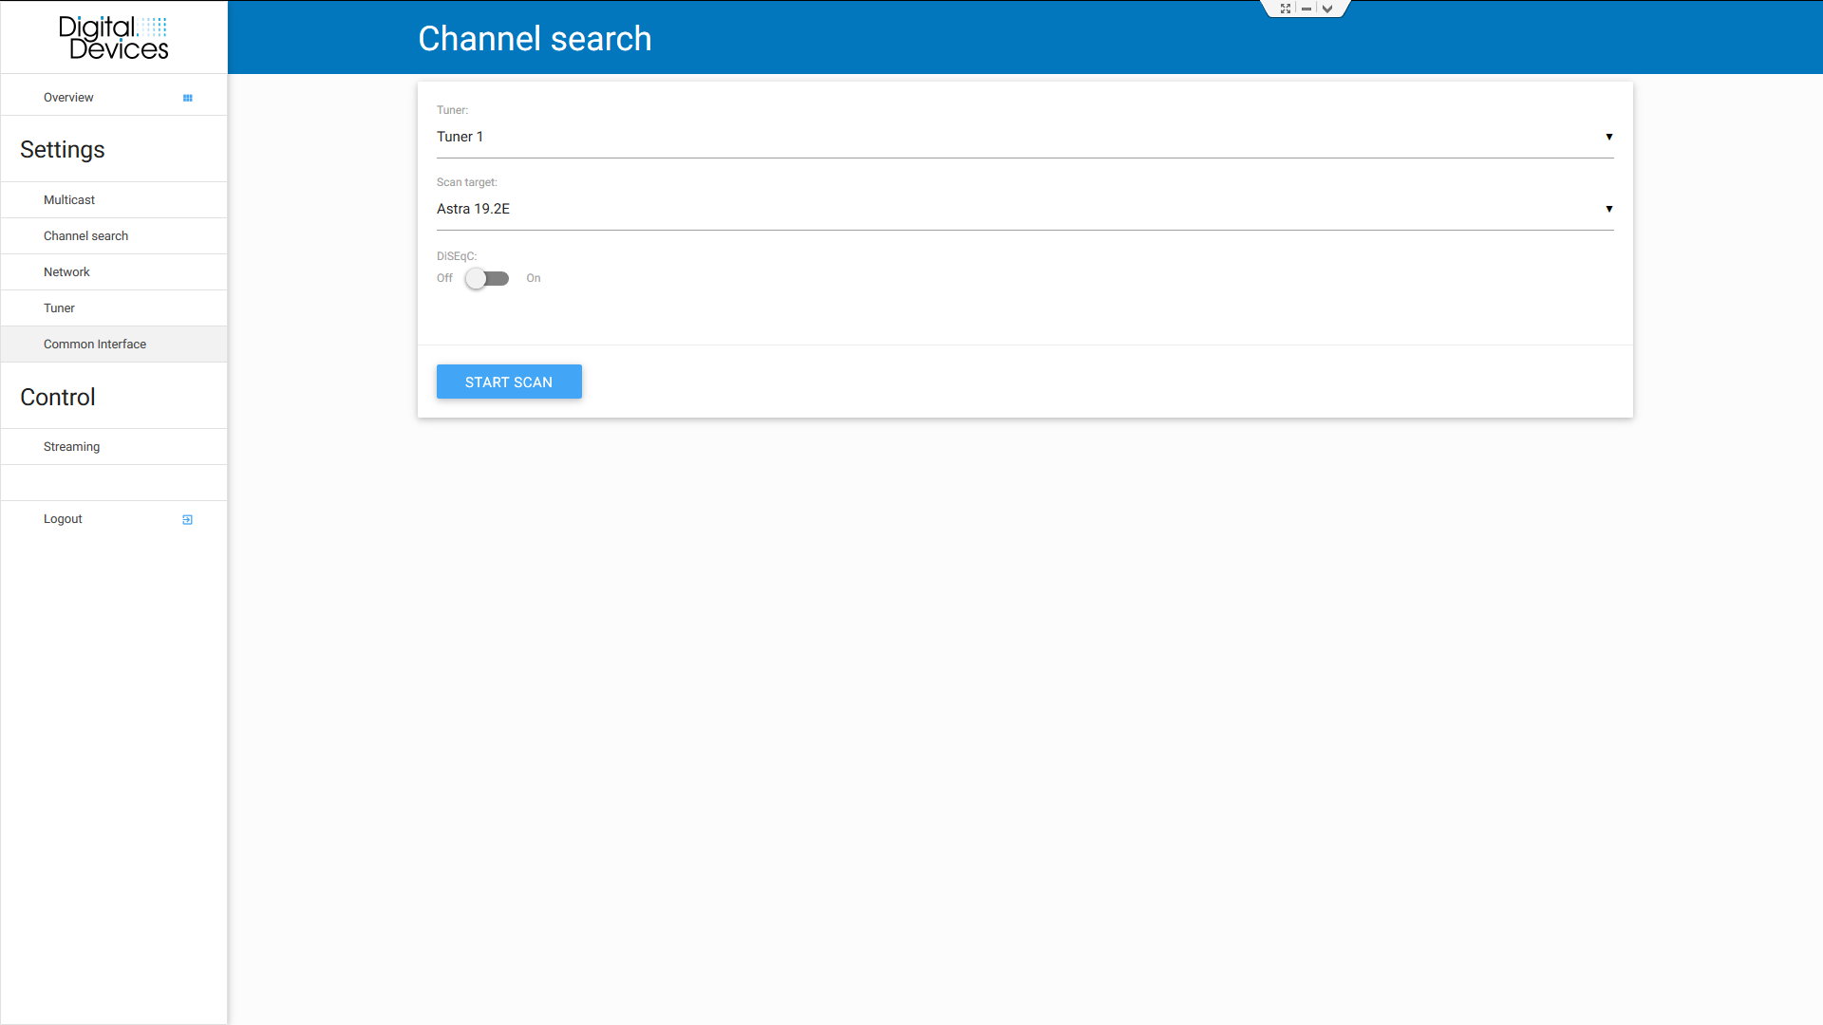Click the chevron-down icon at top
1823x1025 pixels.
coord(1327,9)
